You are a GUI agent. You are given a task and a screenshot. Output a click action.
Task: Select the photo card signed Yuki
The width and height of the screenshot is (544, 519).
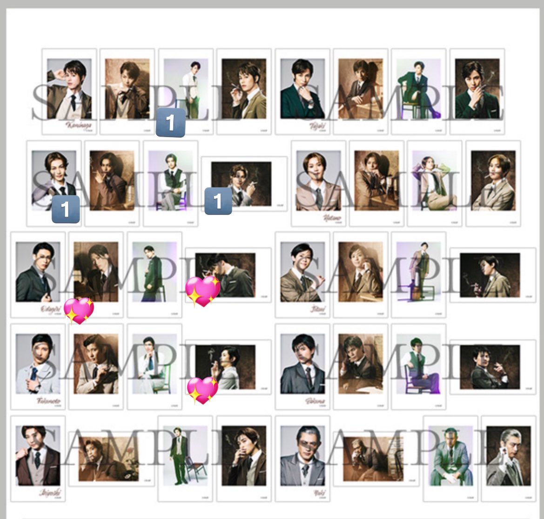point(302,458)
